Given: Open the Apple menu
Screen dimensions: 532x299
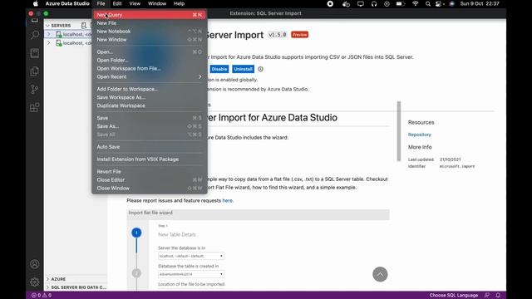Looking at the screenshot, I should coord(36,3).
